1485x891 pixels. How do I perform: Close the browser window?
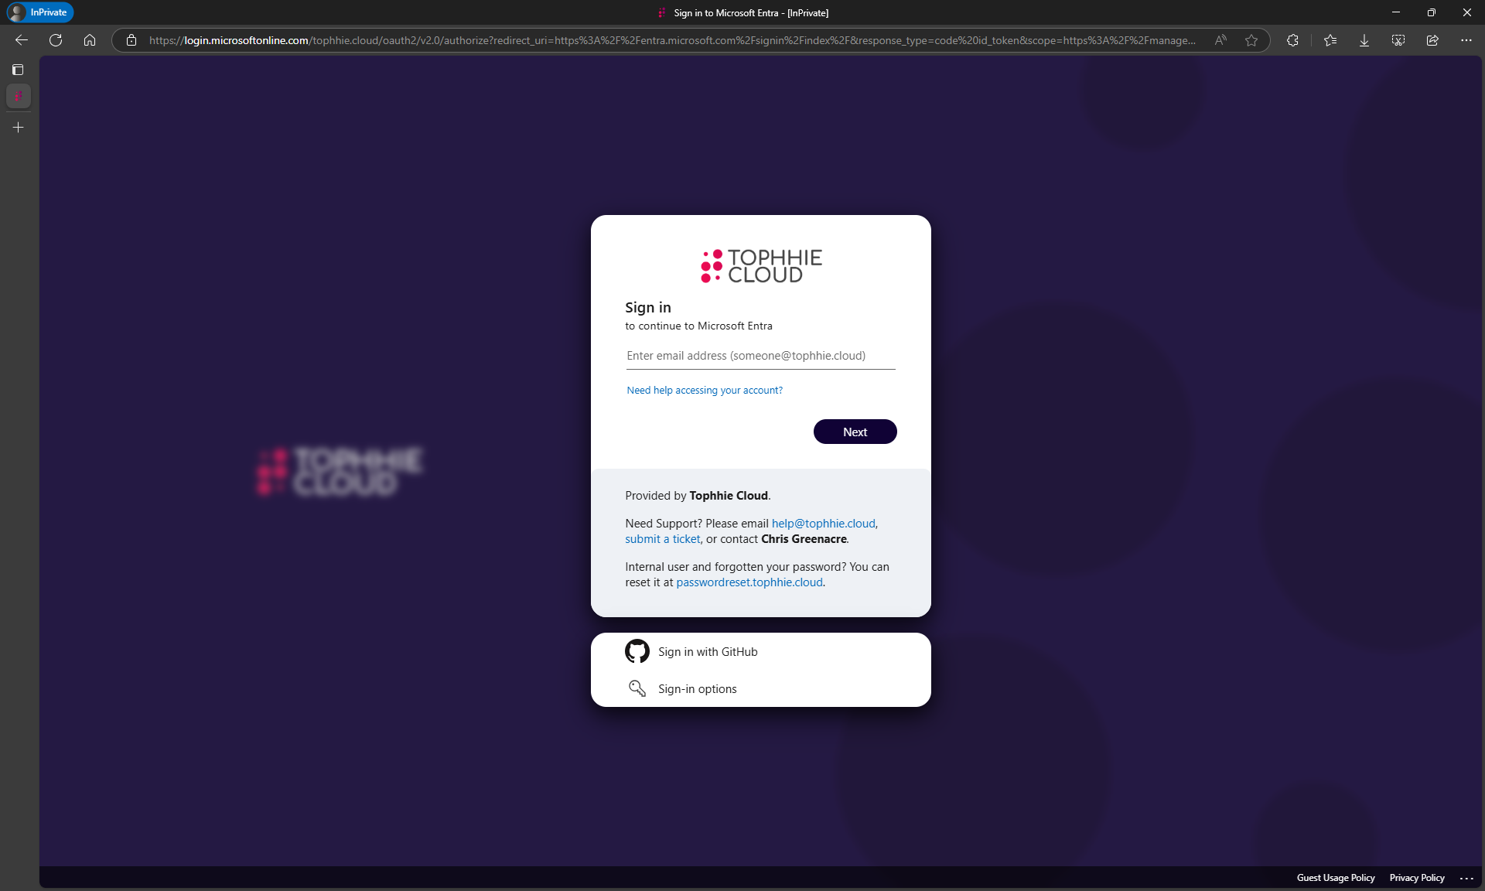pos(1467,12)
